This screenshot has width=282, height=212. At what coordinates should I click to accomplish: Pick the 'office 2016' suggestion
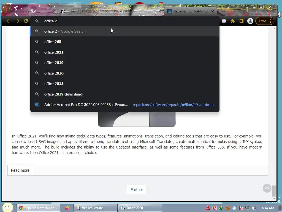tap(125, 73)
